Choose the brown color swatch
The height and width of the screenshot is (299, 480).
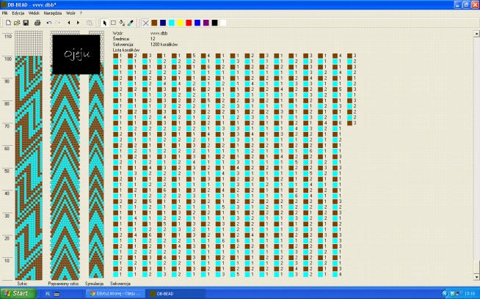pos(154,23)
